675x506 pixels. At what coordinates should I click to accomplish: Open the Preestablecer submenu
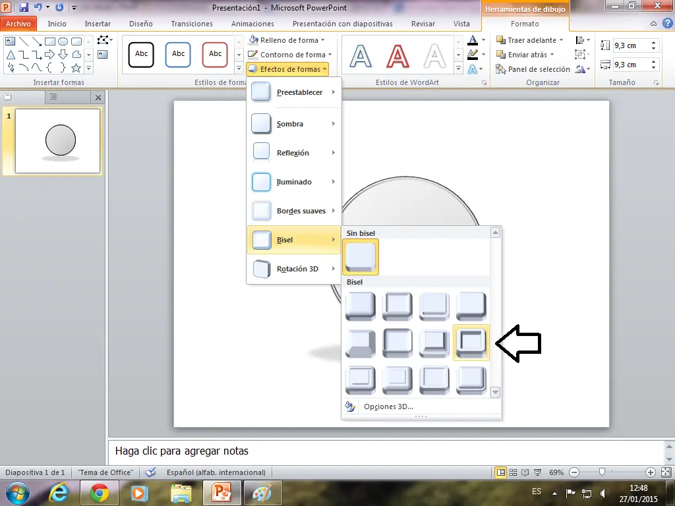[x=294, y=92]
